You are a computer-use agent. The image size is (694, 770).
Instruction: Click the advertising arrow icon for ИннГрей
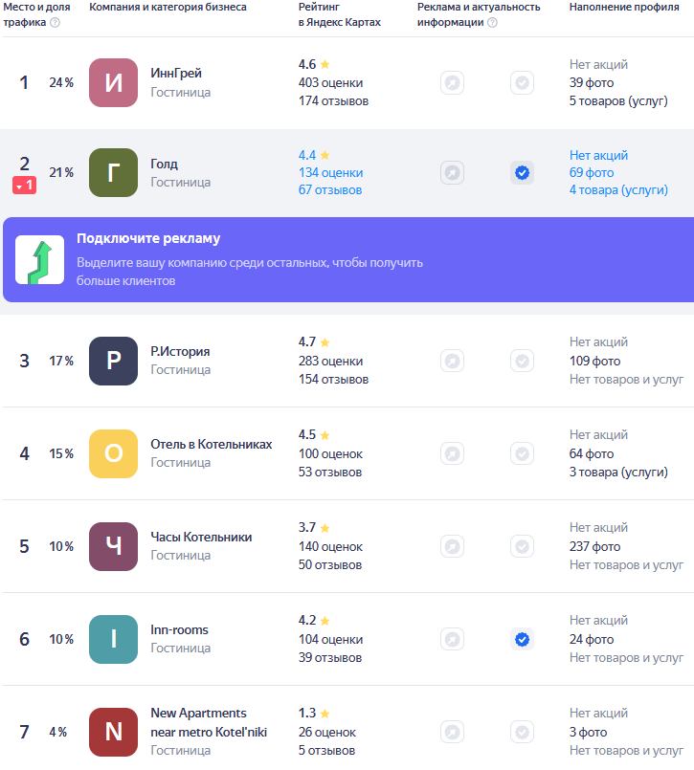(452, 82)
